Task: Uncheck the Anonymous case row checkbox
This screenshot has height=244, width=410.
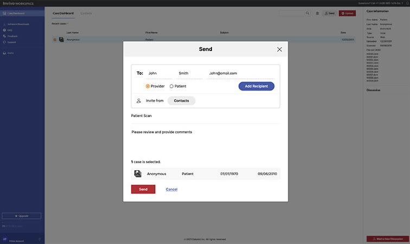Action: point(55,40)
